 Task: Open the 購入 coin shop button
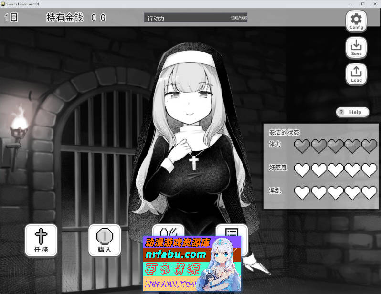[x=105, y=240]
